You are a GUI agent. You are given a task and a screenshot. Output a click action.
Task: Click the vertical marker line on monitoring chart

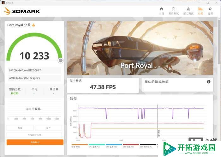point(157,121)
